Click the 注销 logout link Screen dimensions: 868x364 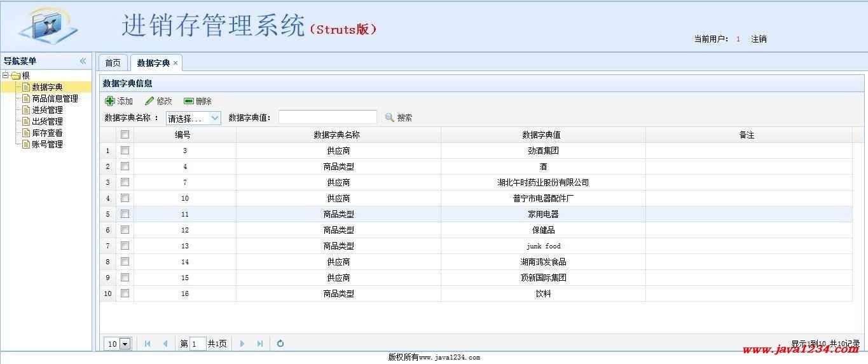pos(759,39)
